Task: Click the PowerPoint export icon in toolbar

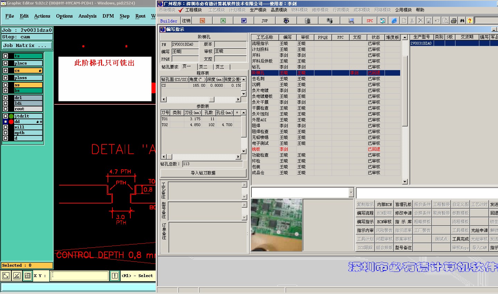Action: click(202, 21)
